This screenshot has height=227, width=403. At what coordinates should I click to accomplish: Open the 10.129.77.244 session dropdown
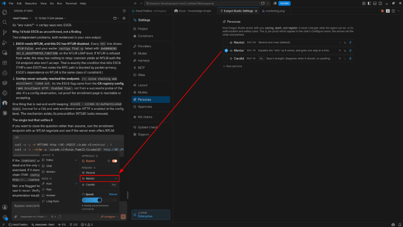pyautogui.click(x=50, y=18)
